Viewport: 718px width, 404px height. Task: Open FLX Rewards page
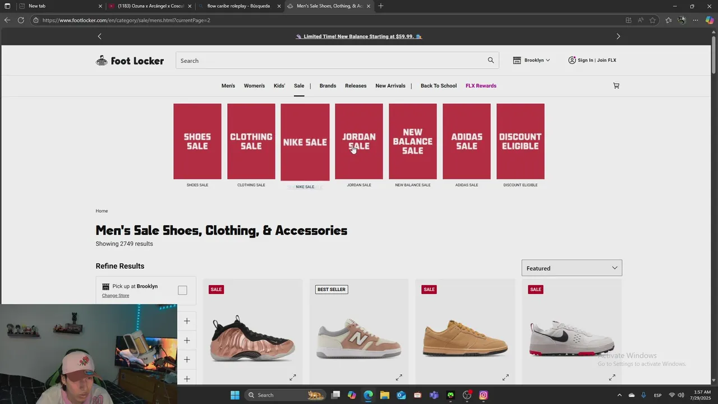481,86
